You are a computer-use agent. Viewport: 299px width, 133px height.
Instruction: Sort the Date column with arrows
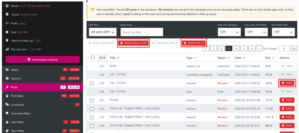click(x=244, y=58)
